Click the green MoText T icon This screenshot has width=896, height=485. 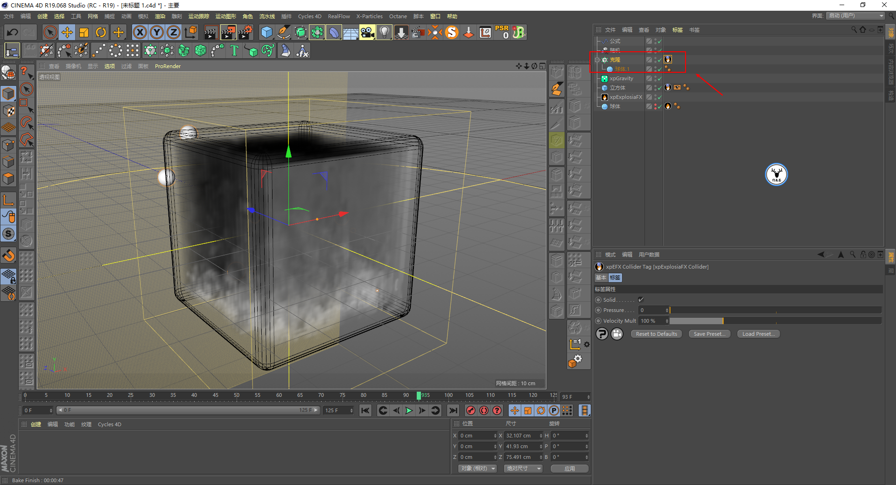tap(234, 50)
